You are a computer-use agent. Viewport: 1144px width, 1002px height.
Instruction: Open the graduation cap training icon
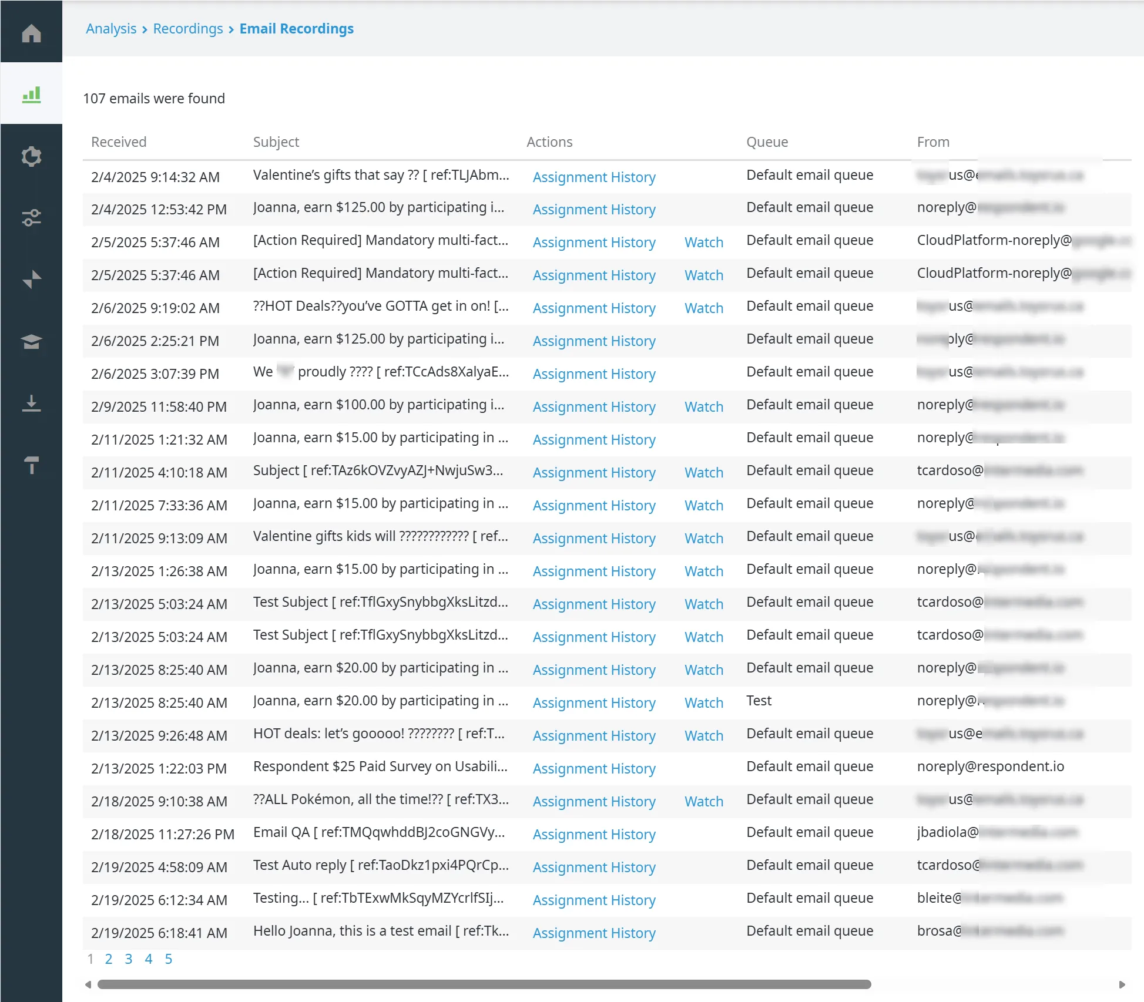coord(31,341)
